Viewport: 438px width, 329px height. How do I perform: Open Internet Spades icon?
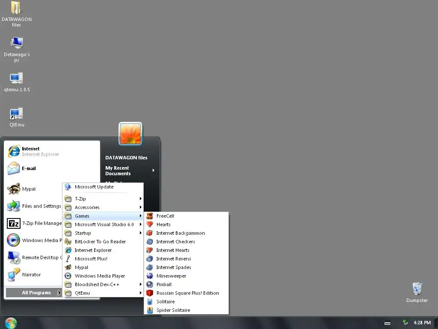[150, 267]
